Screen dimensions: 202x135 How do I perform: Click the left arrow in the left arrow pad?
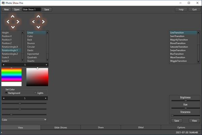tap(8, 22)
